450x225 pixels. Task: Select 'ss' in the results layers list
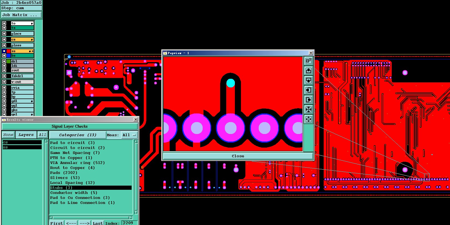point(22,147)
